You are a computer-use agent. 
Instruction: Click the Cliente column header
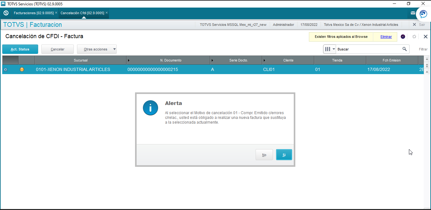[288, 60]
